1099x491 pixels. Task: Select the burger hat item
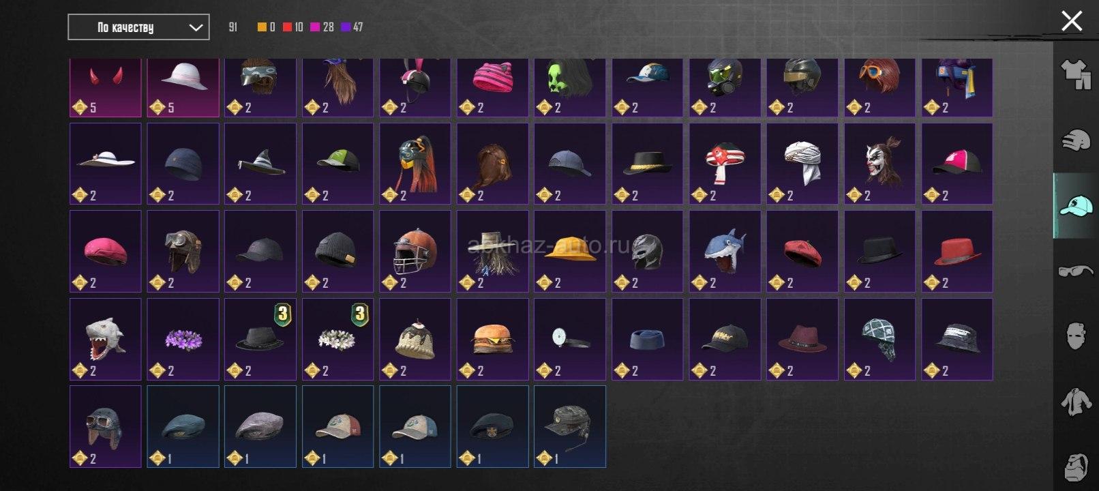tap(493, 339)
